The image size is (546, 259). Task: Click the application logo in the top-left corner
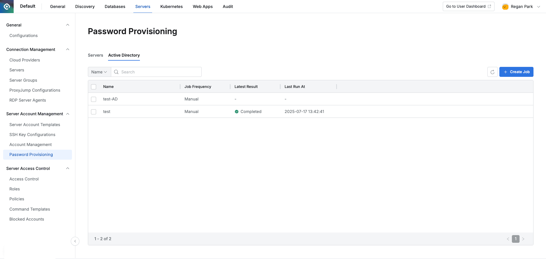[x=7, y=6]
